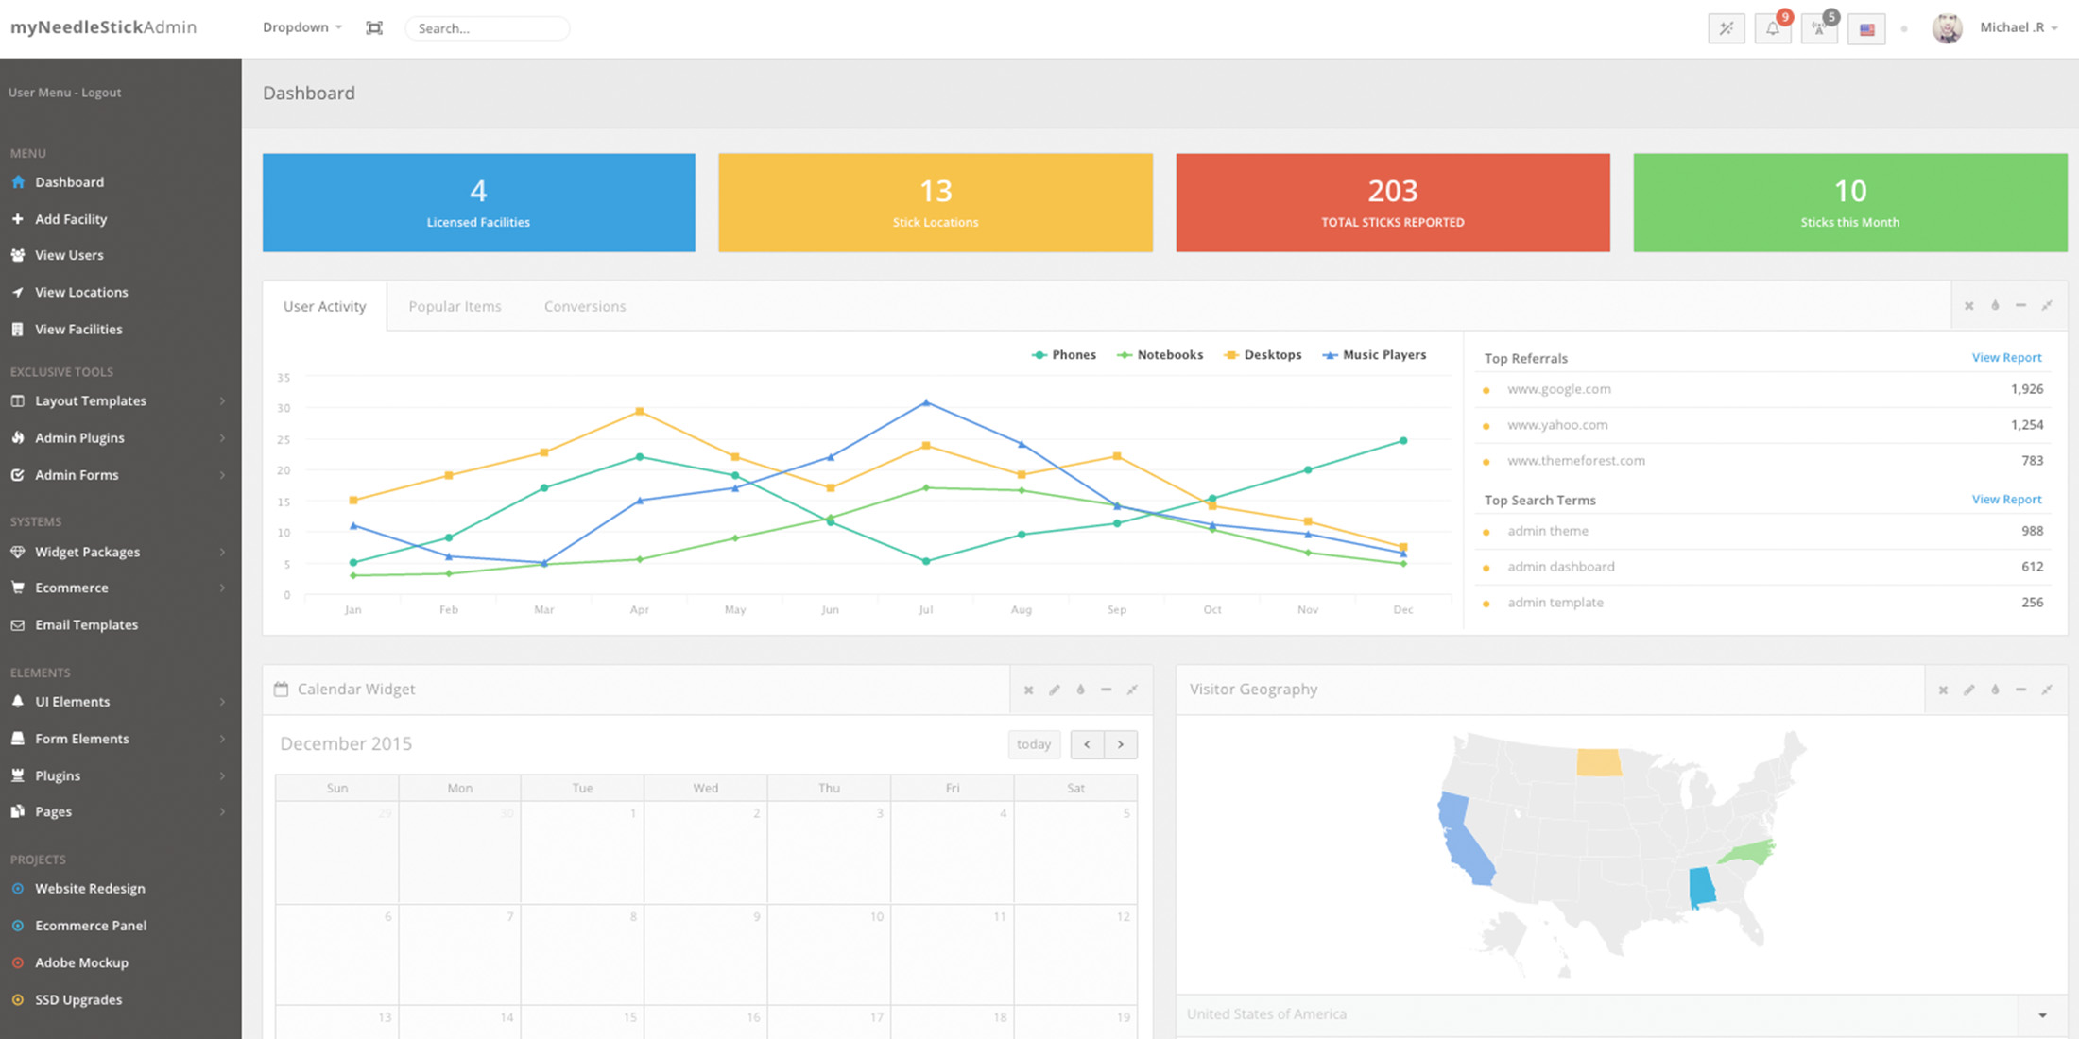The image size is (2079, 1039).
Task: Open the alerts icon with 5 badge
Action: pos(1819,28)
